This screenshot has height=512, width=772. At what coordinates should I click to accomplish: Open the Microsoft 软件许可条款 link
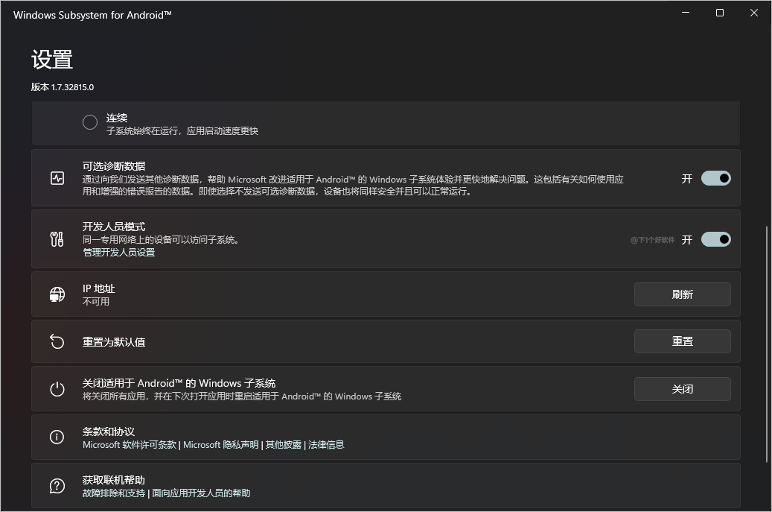tap(130, 445)
